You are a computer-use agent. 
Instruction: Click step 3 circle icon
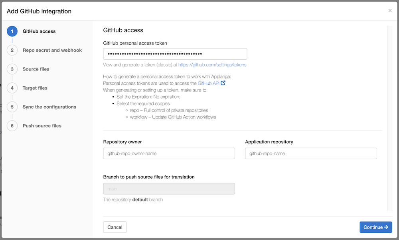click(x=12, y=69)
